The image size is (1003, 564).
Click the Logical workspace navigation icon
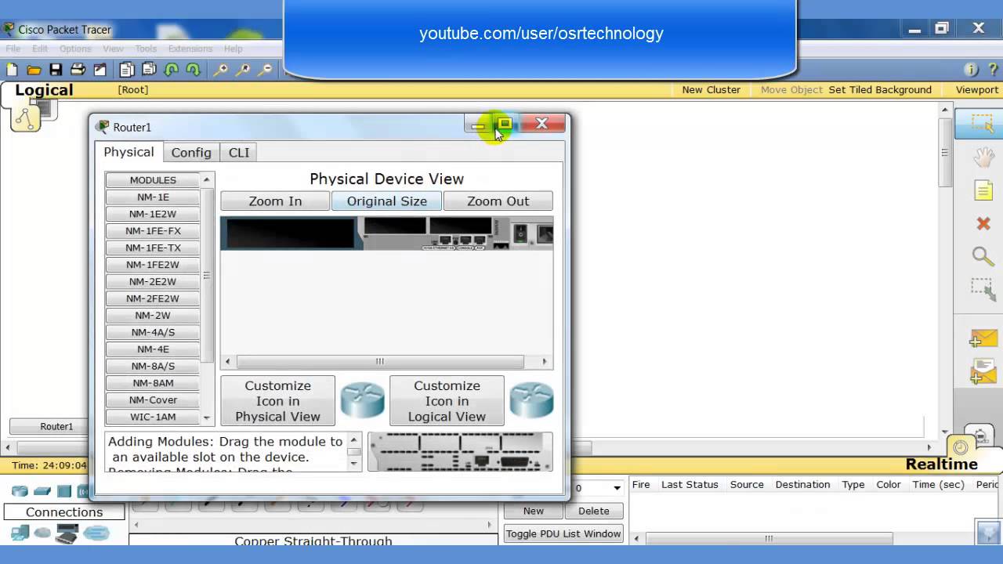(26, 117)
